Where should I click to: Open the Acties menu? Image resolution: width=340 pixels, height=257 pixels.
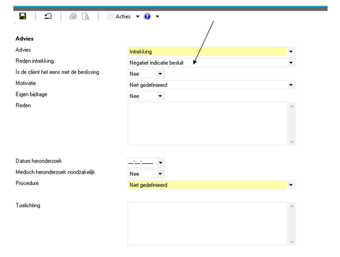coord(123,16)
